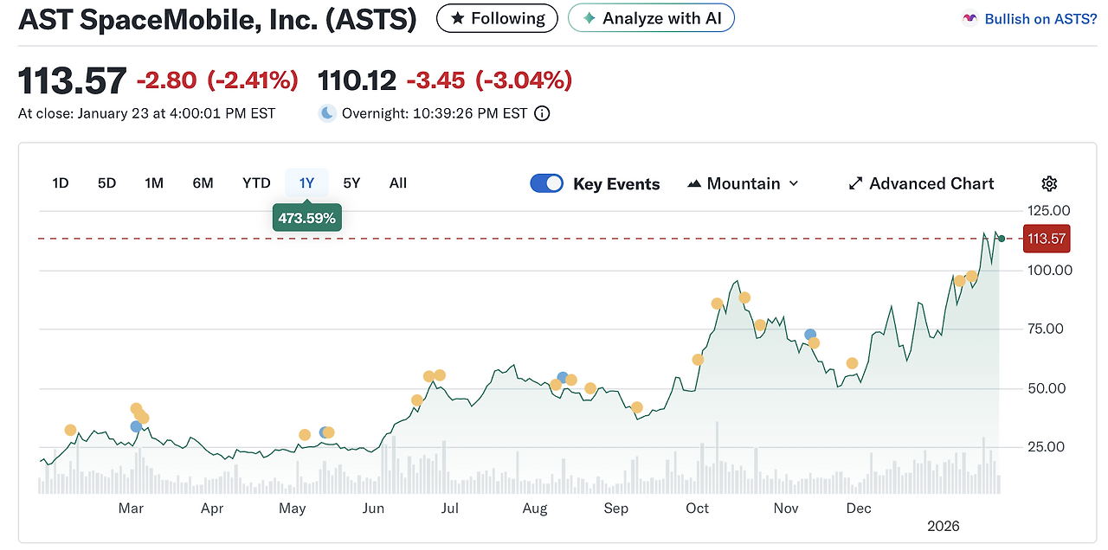This screenshot has width=1108, height=550.
Task: Open the Bullish on ASTS? link
Action: [x=1040, y=19]
